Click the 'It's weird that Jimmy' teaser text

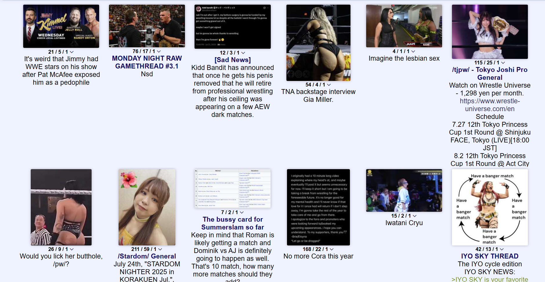pyautogui.click(x=61, y=71)
